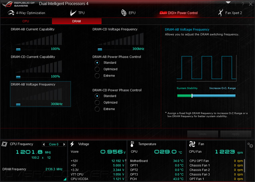Click DRAM-AB Voltage Frequency slider handle
255x182 pixels.
pyautogui.click(x=18, y=105)
